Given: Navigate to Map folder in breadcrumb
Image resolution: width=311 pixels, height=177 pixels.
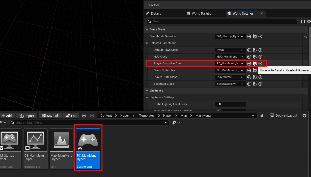Looking at the screenshot, I should pyautogui.click(x=184, y=116).
